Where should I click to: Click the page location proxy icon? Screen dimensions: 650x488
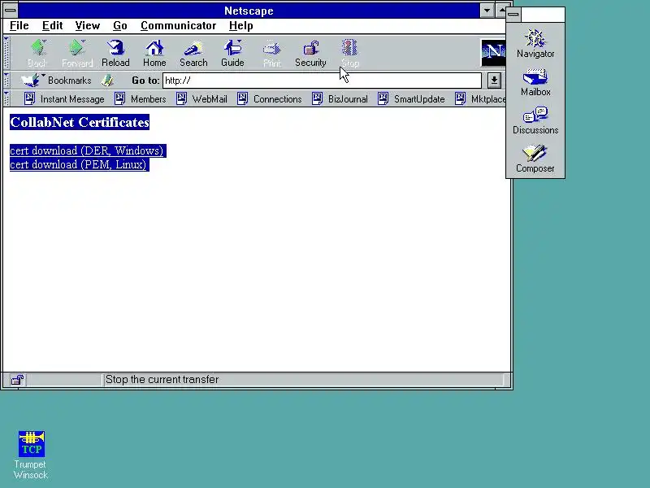point(107,80)
